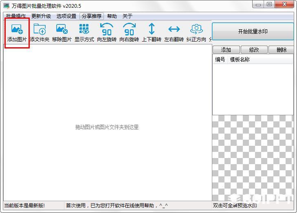Rotate left with the 向左旋转 icon
Image resolution: width=297 pixels, height=213 pixels.
tap(107, 29)
